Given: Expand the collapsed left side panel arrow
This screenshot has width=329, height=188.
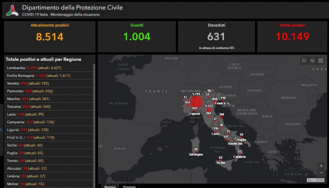Looking at the screenshot, I should coord(2,130).
